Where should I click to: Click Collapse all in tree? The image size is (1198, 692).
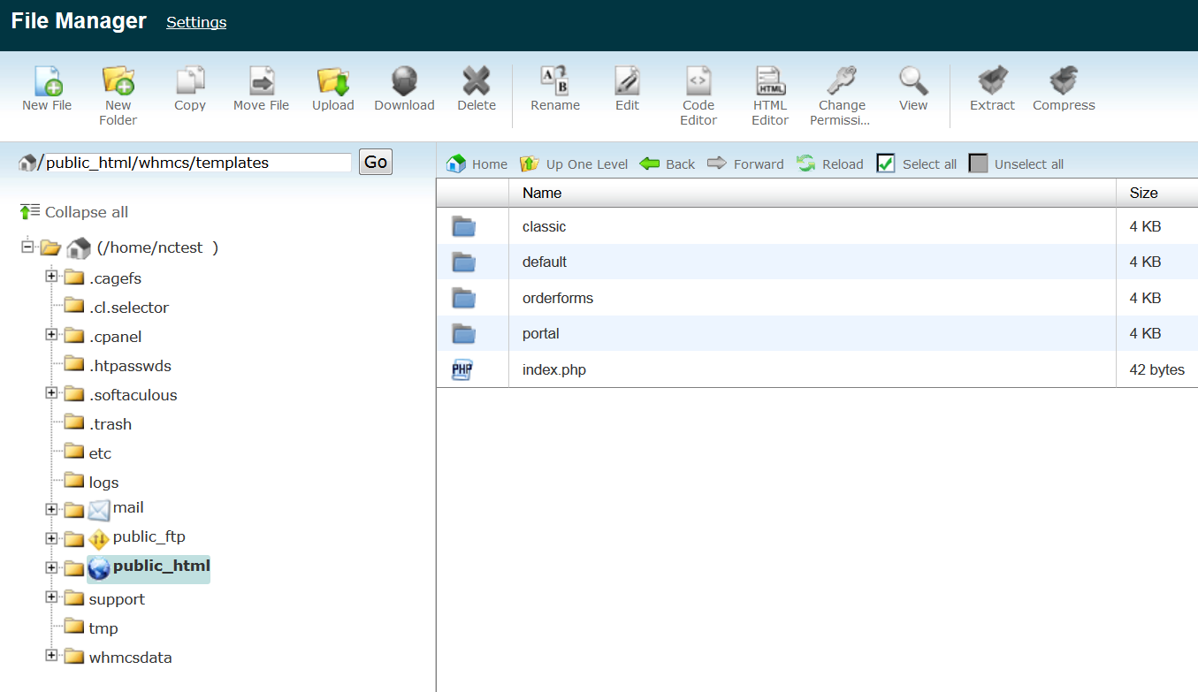click(73, 212)
